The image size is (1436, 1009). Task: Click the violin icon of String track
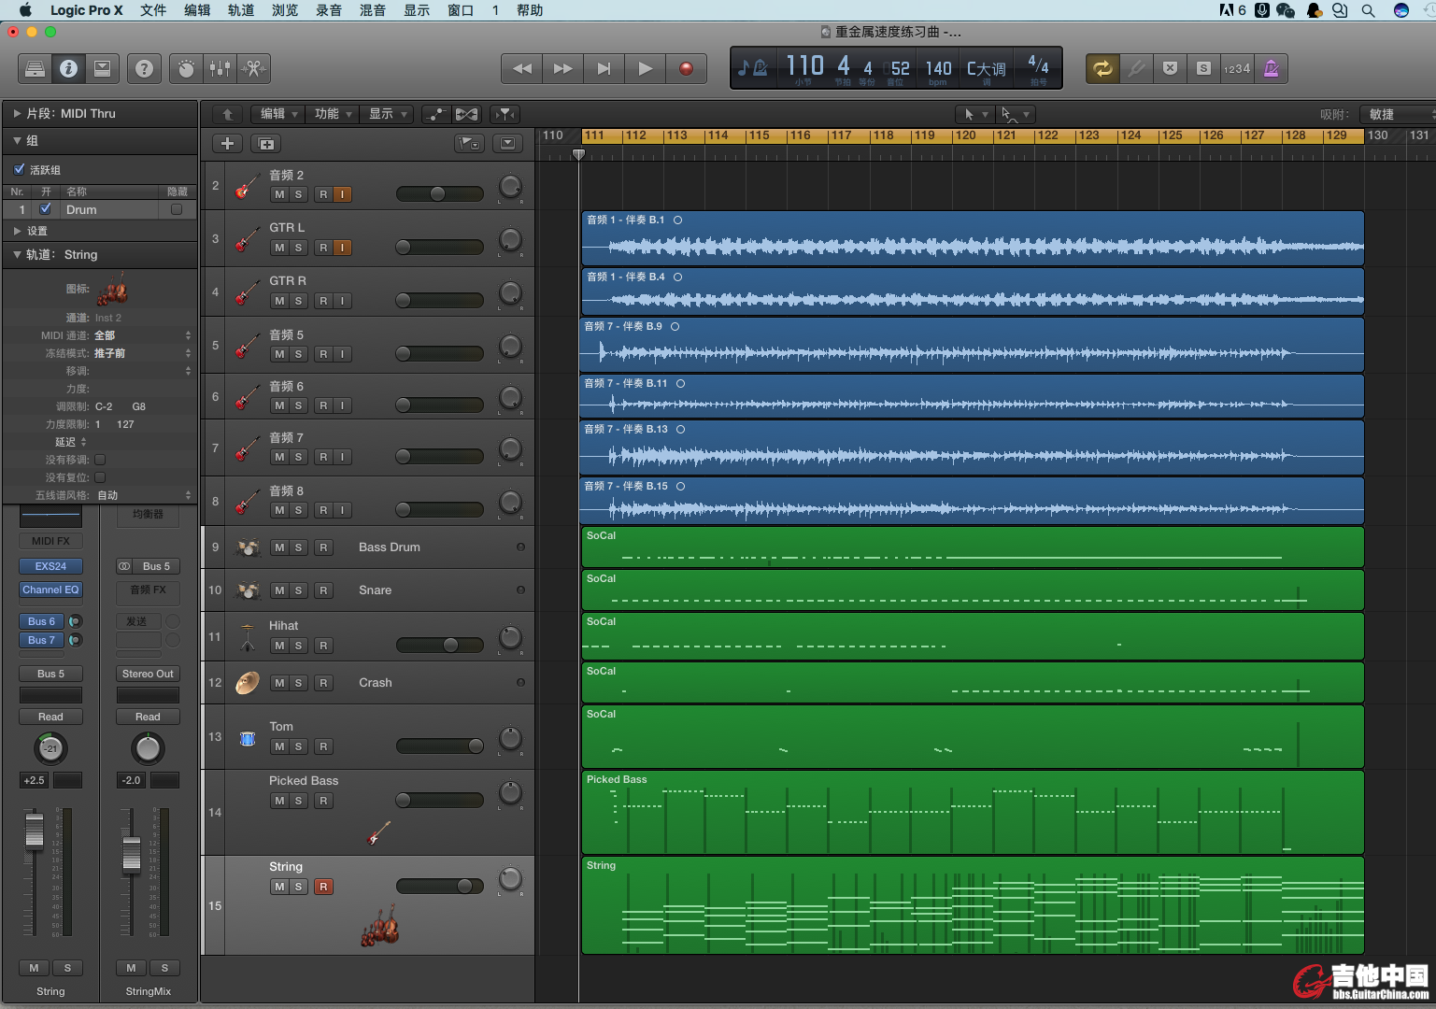[380, 925]
